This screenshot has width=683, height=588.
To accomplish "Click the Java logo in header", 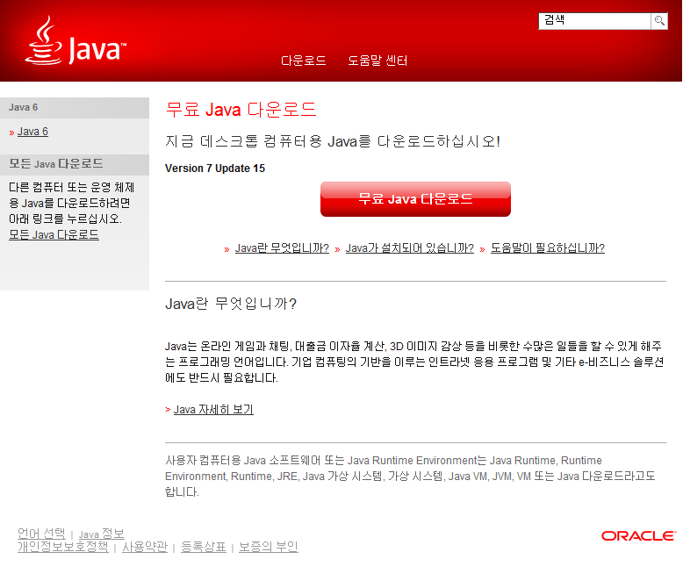I will [75, 41].
